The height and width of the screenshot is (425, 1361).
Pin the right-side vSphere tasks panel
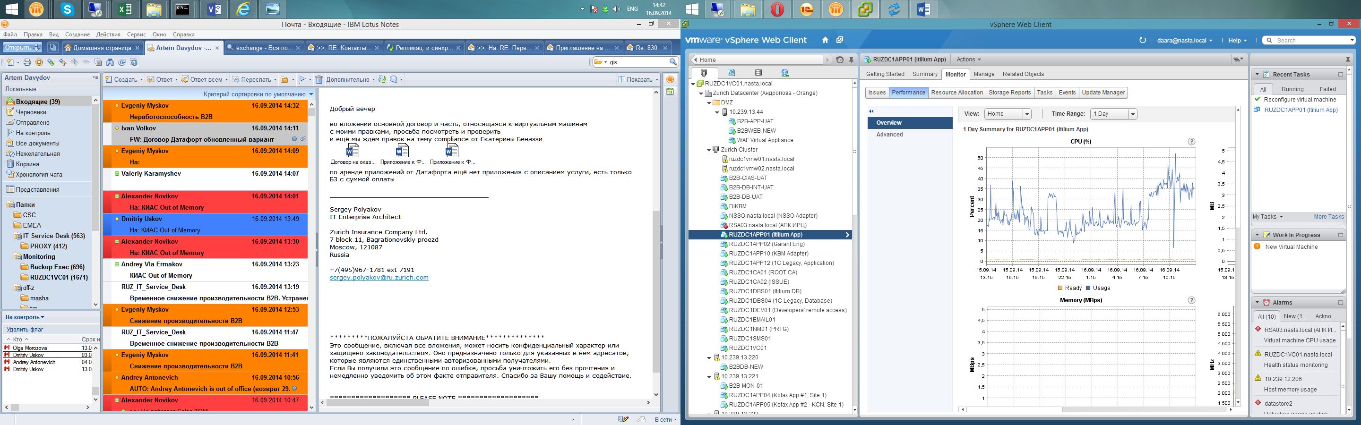pyautogui.click(x=1348, y=59)
